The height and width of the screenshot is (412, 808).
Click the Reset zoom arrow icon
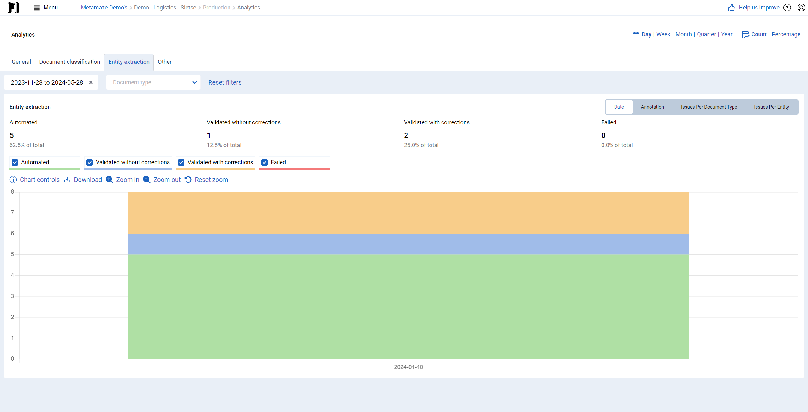coord(188,180)
